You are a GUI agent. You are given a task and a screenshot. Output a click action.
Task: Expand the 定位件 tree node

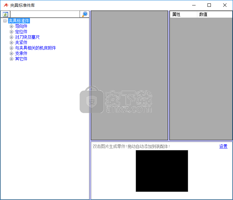(11, 32)
